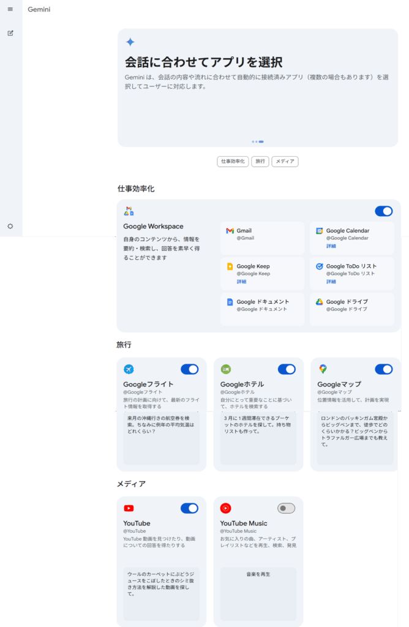Screen dimensions: 409x627
Task: Select the Google ドライブ card
Action: tap(352, 309)
